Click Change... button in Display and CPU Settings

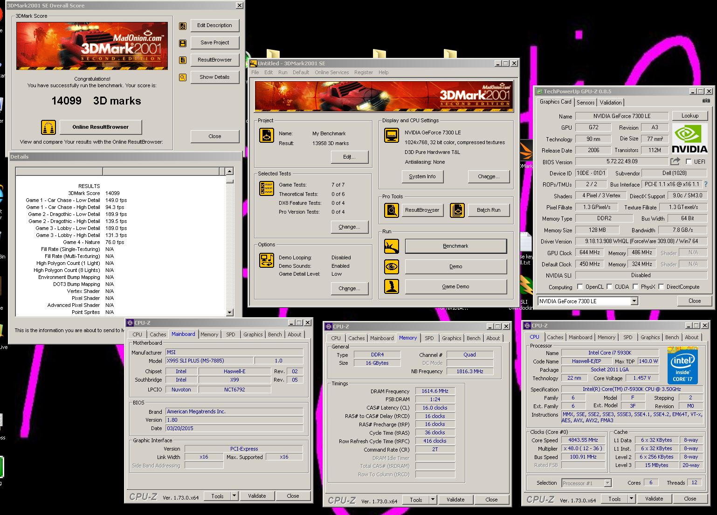coord(489,176)
